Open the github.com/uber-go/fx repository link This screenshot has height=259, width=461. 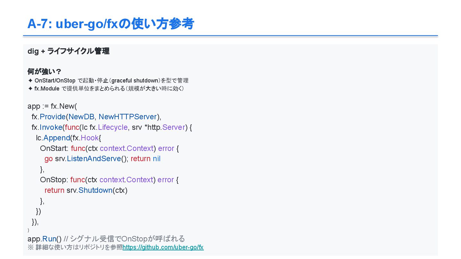(163, 247)
